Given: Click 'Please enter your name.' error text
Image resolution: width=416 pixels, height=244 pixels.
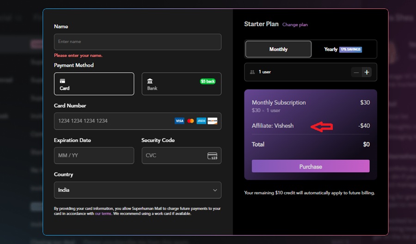Looking at the screenshot, I should click(x=78, y=55).
